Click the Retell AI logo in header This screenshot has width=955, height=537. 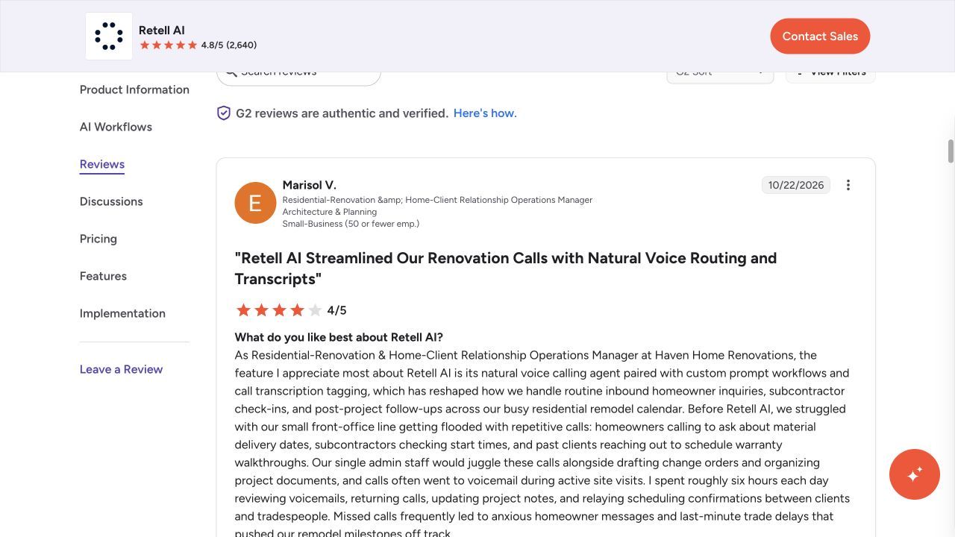(x=109, y=36)
